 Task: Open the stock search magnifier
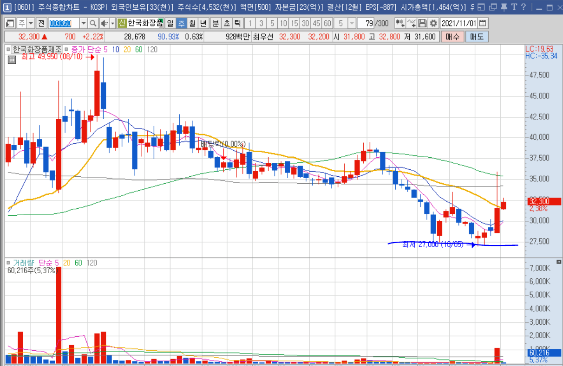[93, 23]
